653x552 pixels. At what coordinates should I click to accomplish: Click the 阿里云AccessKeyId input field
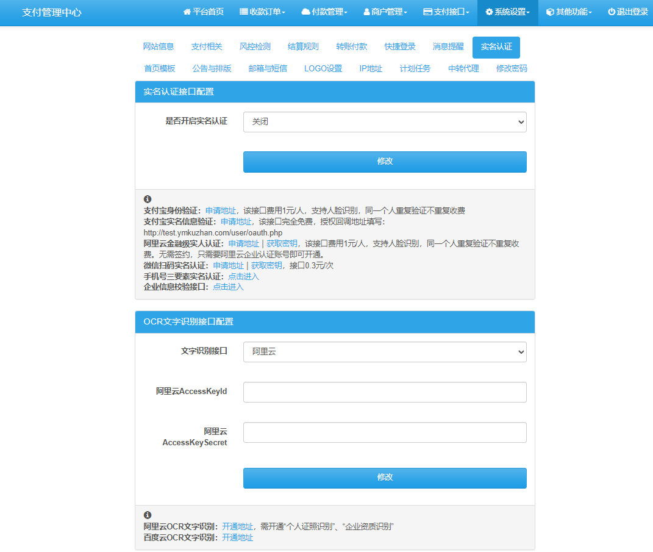(x=384, y=392)
